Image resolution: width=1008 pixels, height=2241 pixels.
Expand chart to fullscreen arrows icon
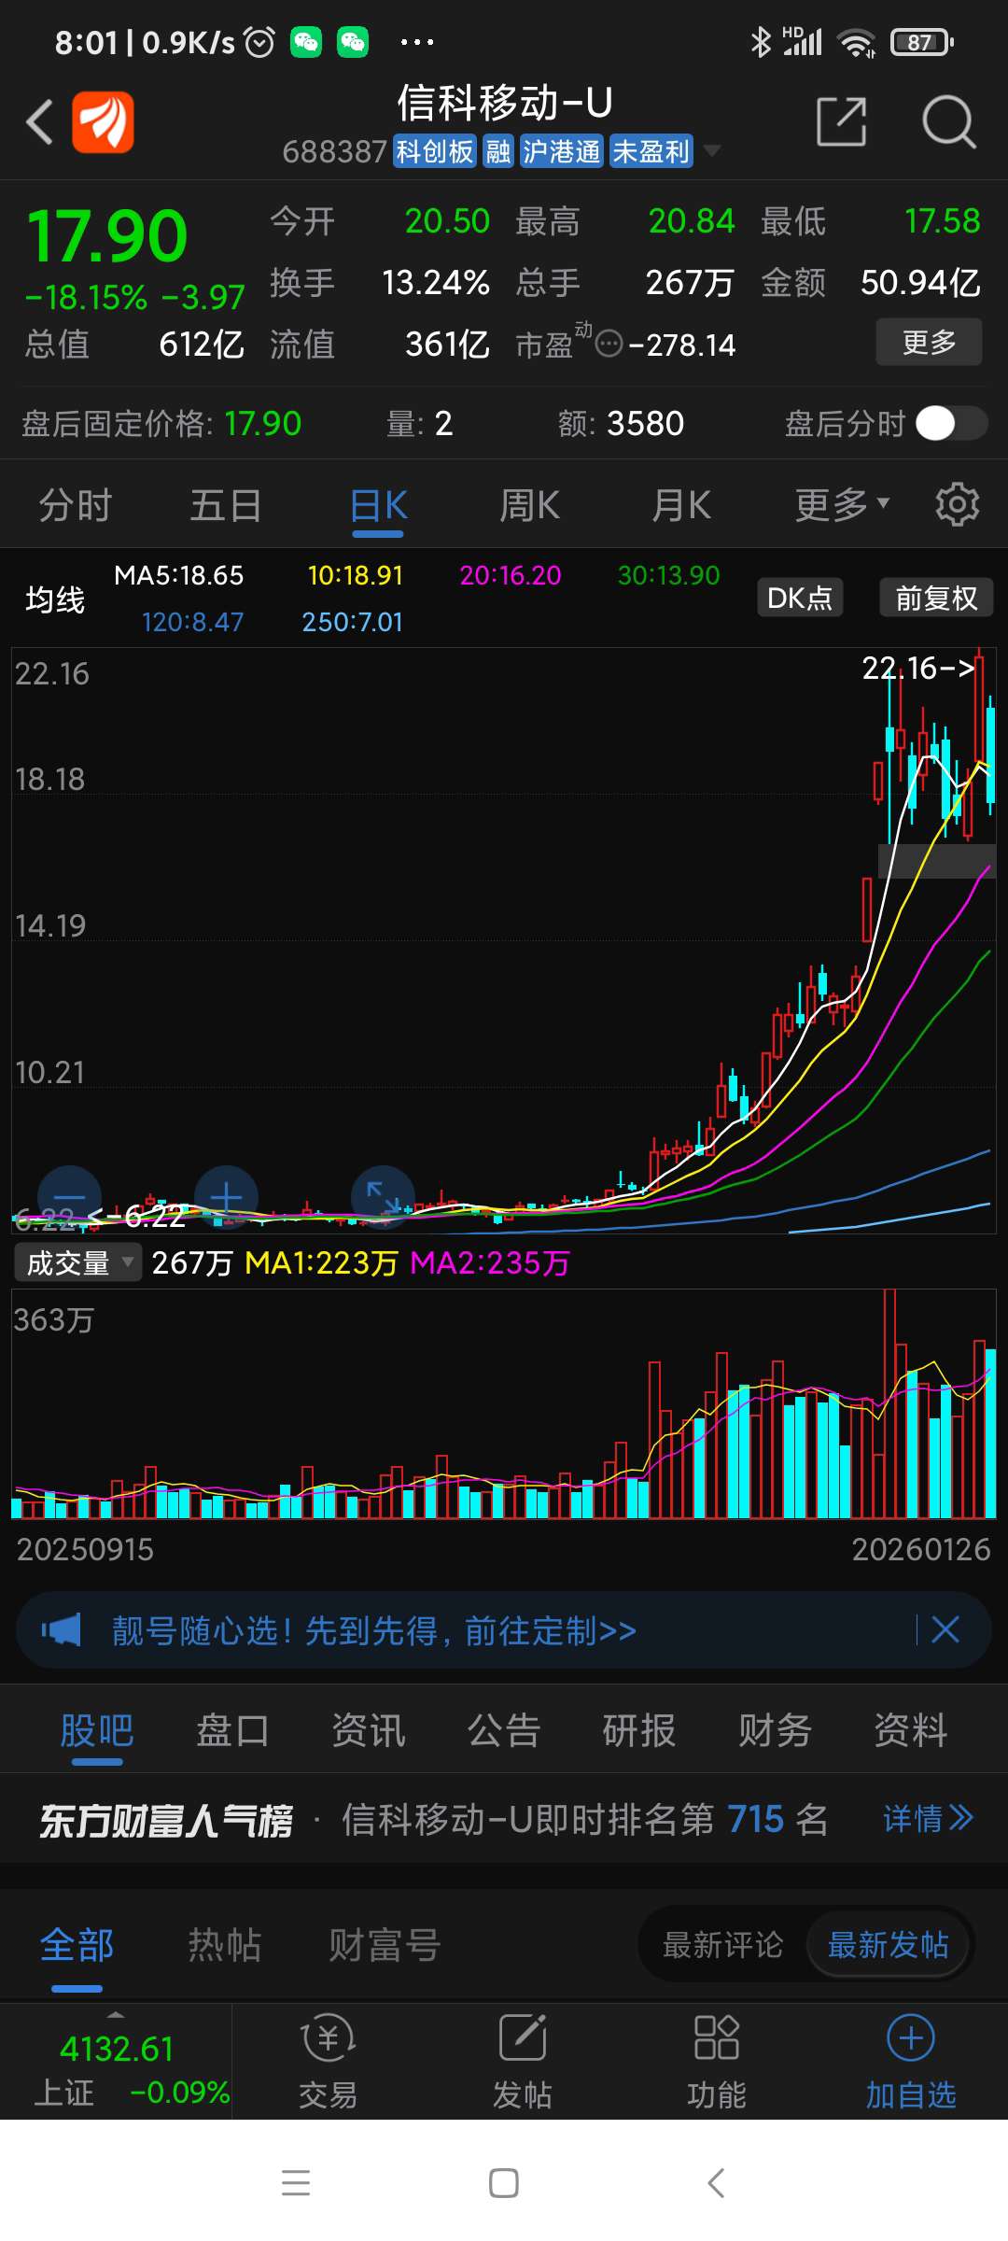tap(382, 1197)
